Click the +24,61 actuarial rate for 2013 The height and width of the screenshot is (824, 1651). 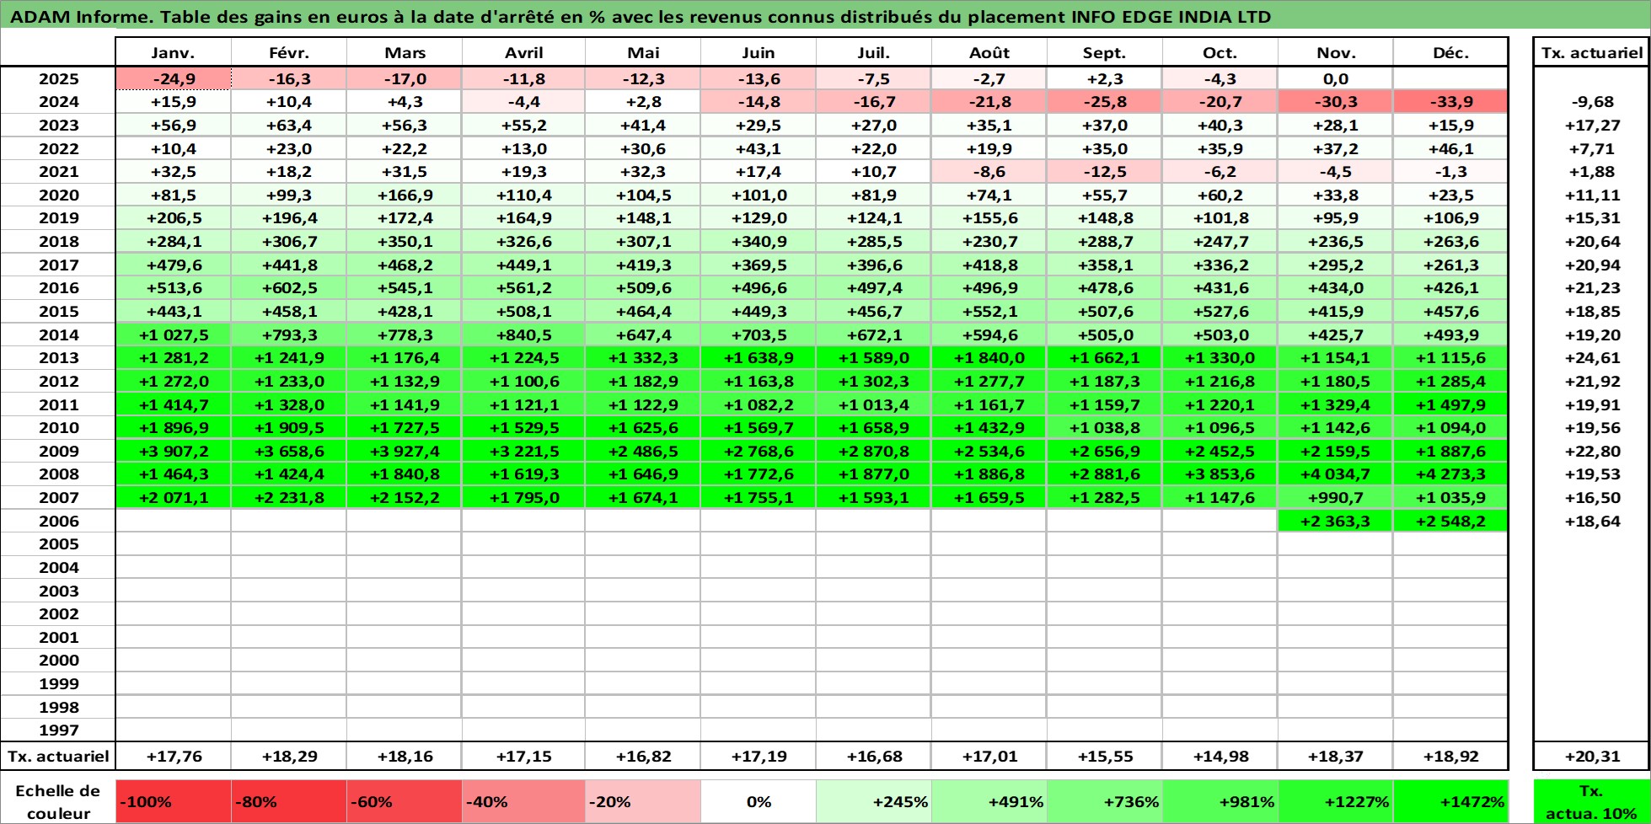[x=1592, y=358]
